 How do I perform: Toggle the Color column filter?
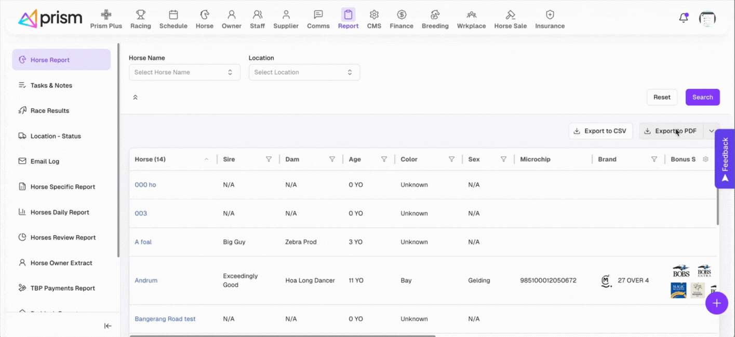click(451, 159)
